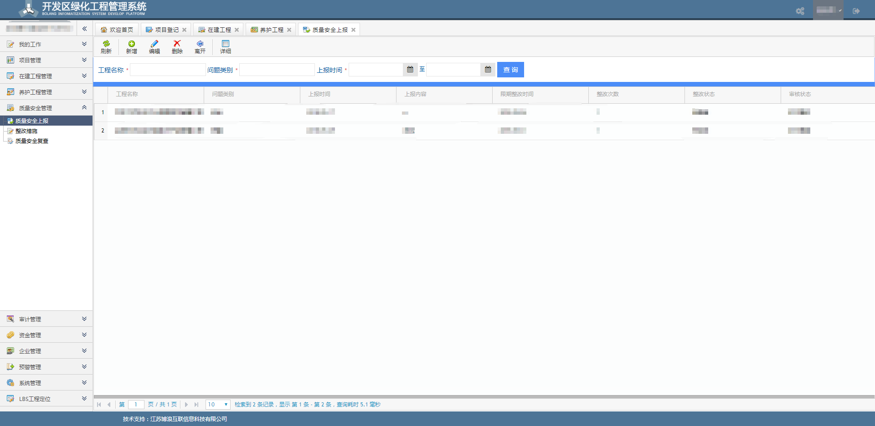Switch to the 养护工程 tab

point(271,30)
